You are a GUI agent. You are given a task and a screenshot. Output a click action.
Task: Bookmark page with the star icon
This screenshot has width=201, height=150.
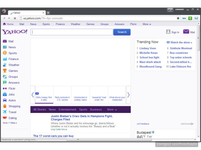click(178, 18)
